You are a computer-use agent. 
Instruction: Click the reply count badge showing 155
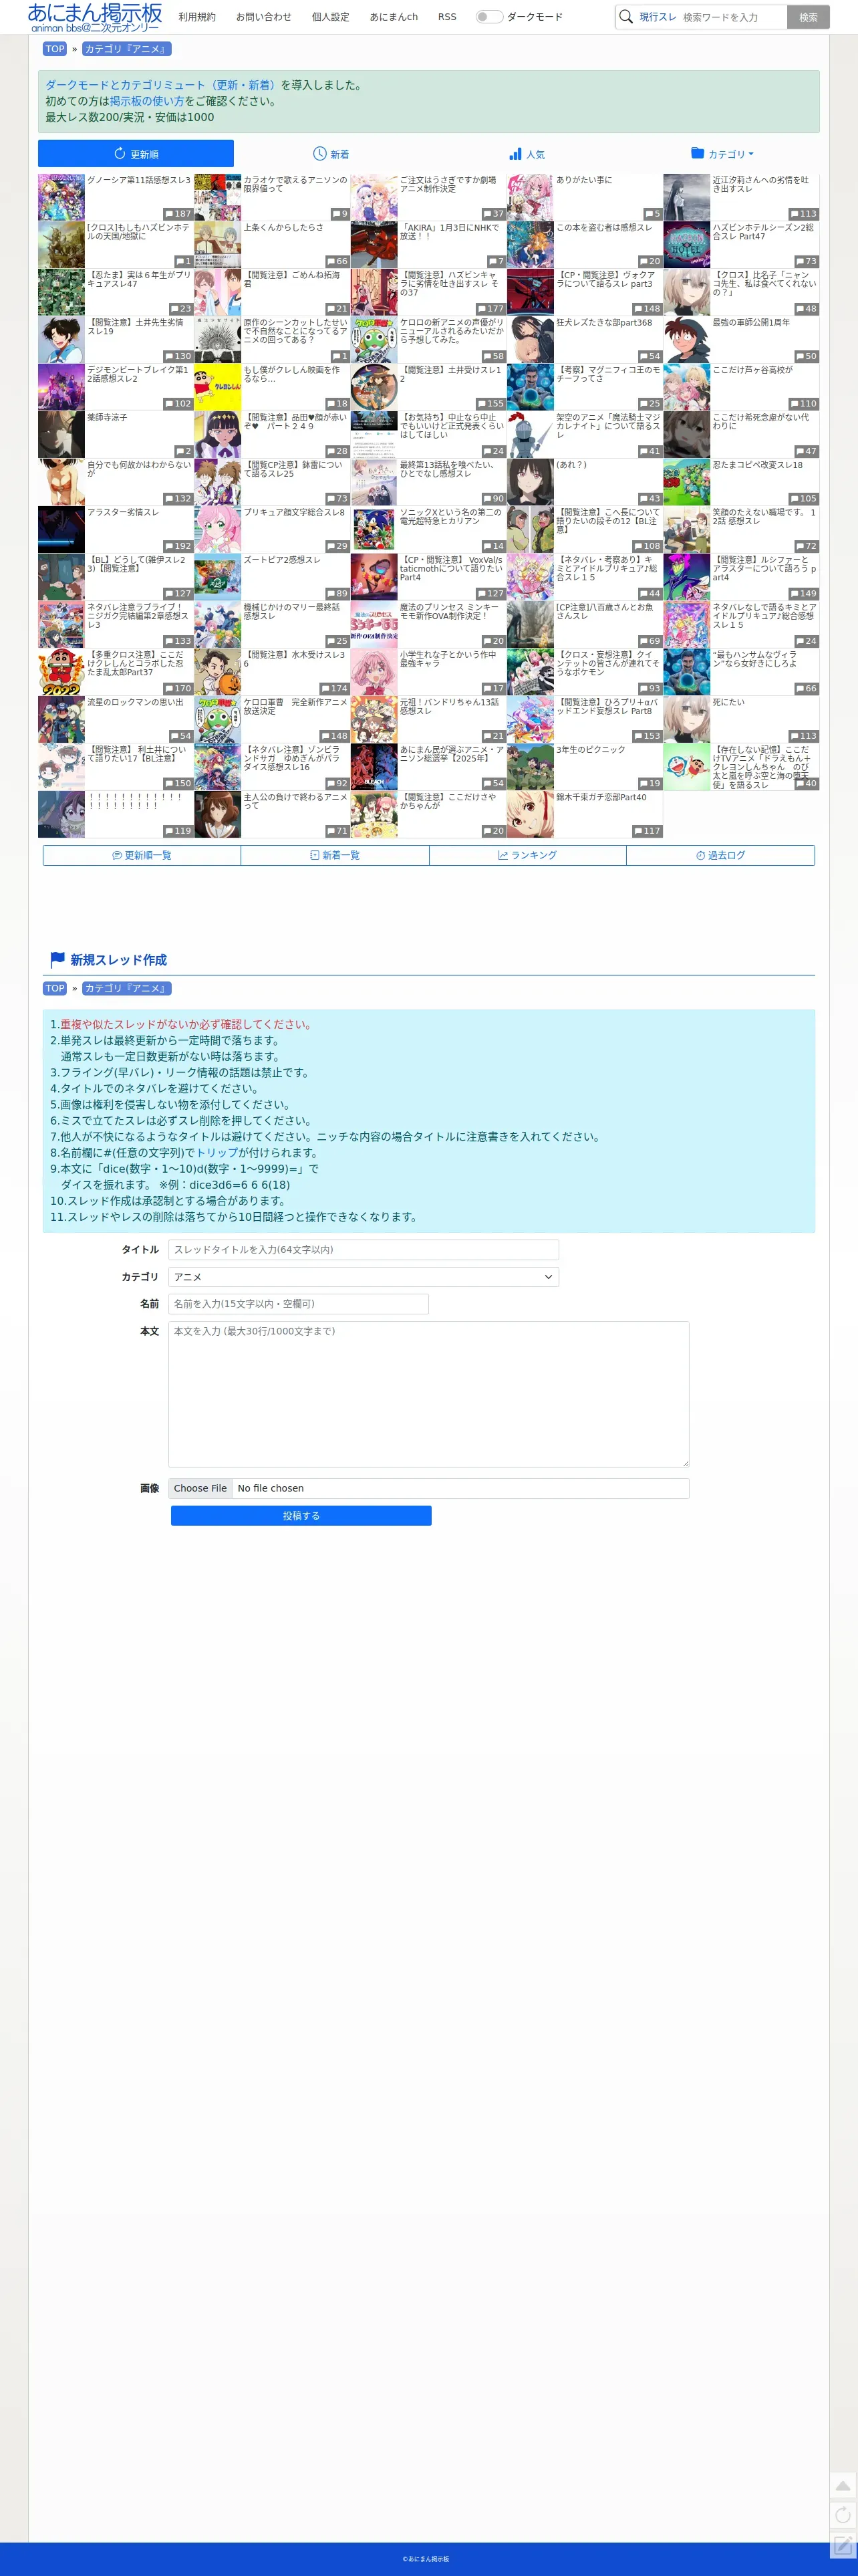click(490, 404)
